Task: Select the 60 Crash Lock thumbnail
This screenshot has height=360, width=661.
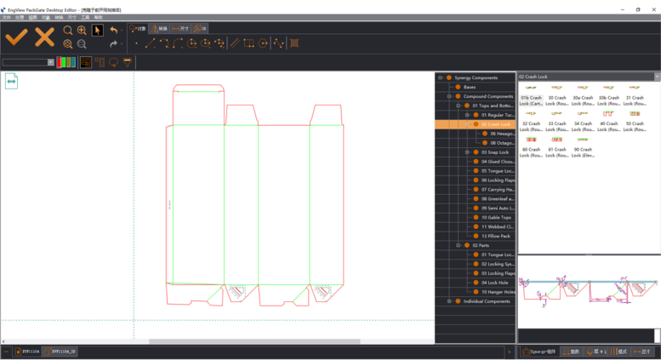Action: [x=531, y=147]
